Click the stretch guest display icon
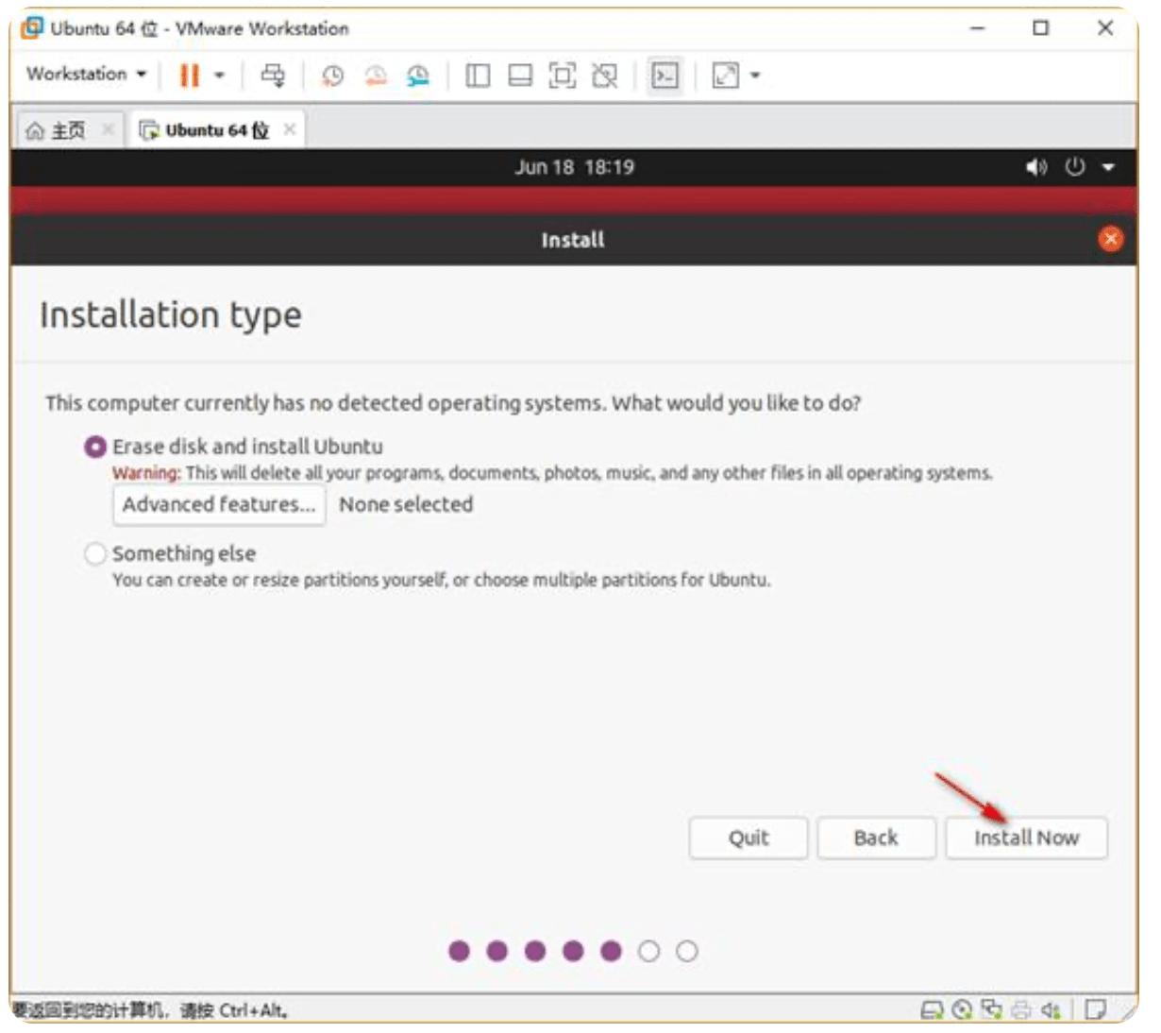Screen dimensions: 1161x1033 pyautogui.click(x=725, y=76)
